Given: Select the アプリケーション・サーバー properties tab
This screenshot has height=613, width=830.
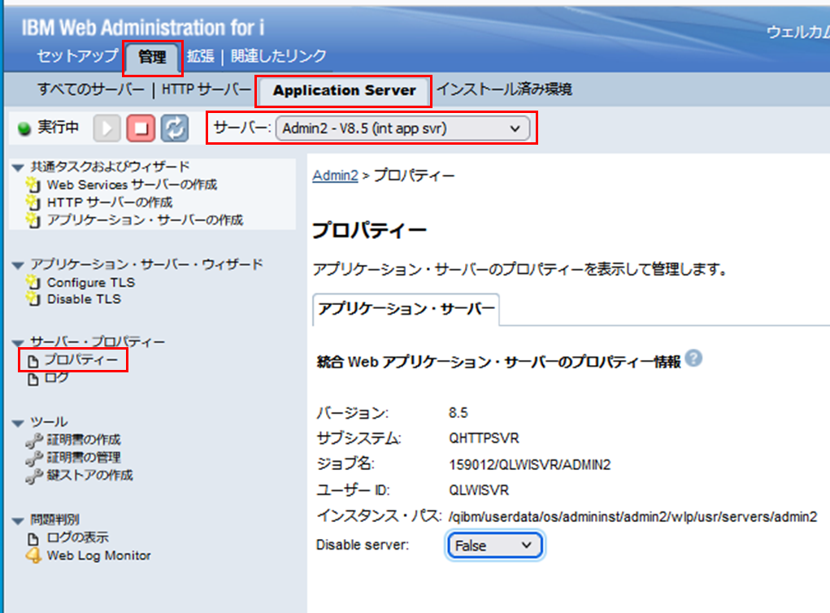Looking at the screenshot, I should pyautogui.click(x=406, y=309).
